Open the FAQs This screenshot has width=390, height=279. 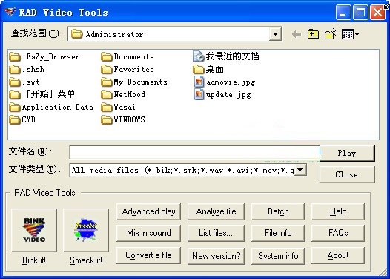338,233
